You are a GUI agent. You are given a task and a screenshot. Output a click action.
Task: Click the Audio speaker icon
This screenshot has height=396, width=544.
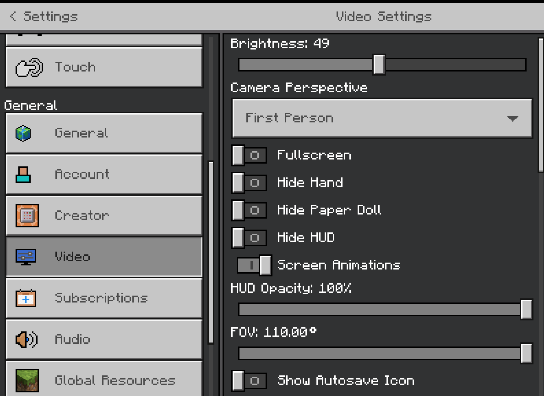click(26, 340)
